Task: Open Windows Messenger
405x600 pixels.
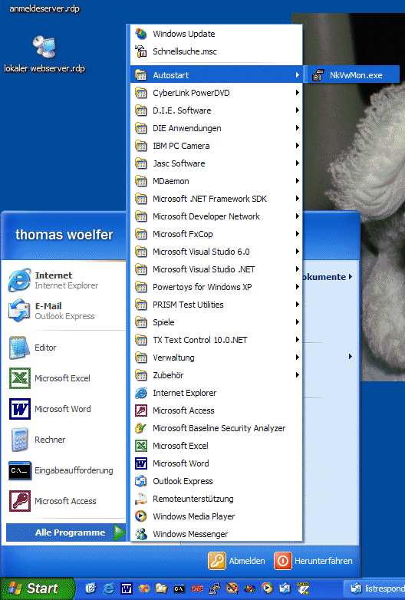Action: [216, 534]
